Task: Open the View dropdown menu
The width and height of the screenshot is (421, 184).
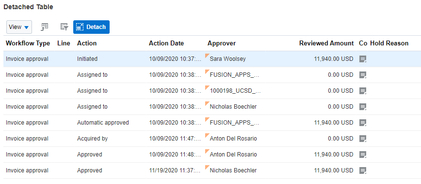Action: pos(19,27)
